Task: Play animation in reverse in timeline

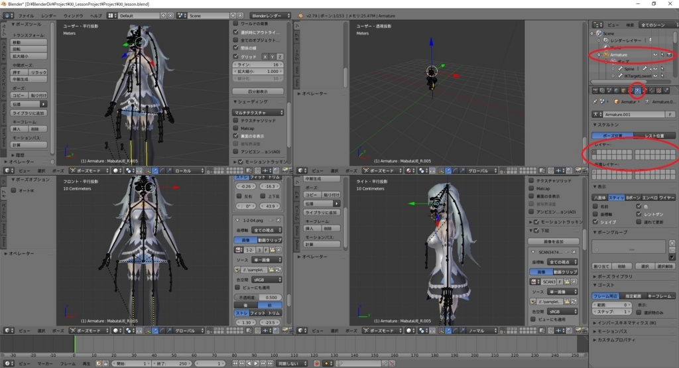Action: point(249,363)
